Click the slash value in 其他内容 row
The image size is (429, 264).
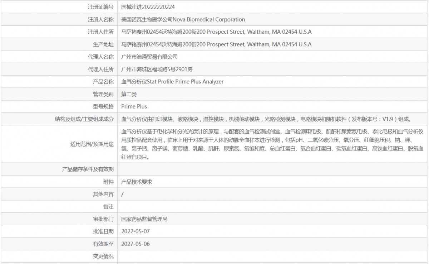pyautogui.click(x=123, y=194)
